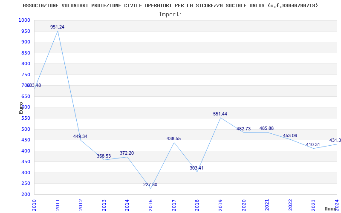The width and height of the screenshot is (341, 213).
Task: Select the 372.20 value label
Action: point(127,153)
